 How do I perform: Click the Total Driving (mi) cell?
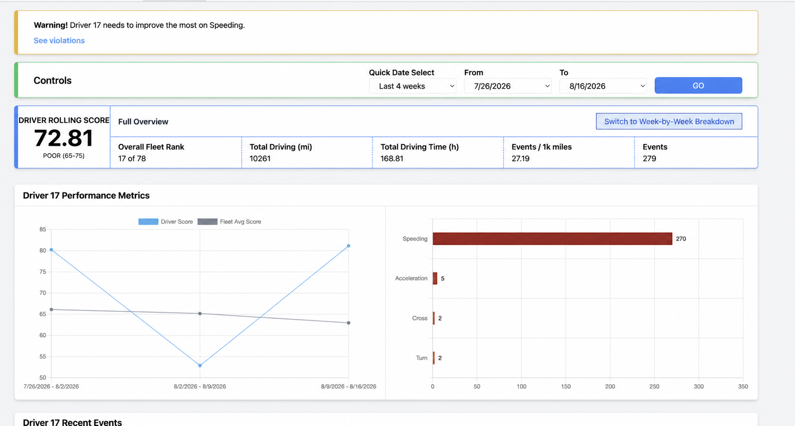click(x=307, y=153)
